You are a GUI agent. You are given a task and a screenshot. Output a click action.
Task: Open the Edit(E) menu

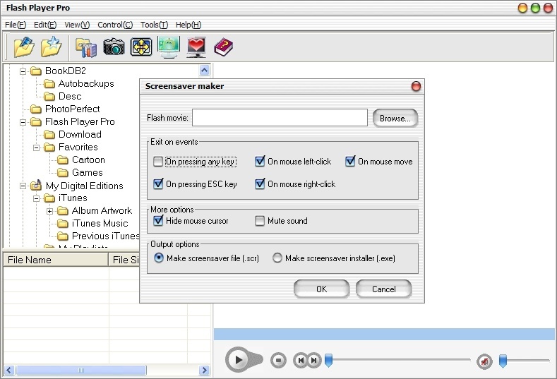[x=45, y=25]
